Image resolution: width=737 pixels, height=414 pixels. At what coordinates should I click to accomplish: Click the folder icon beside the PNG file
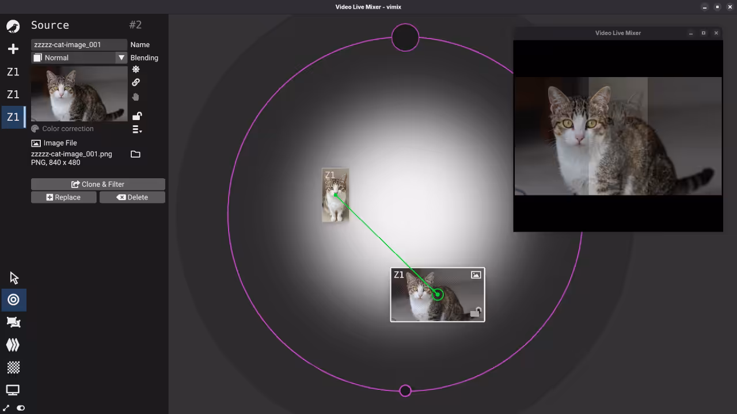click(135, 154)
